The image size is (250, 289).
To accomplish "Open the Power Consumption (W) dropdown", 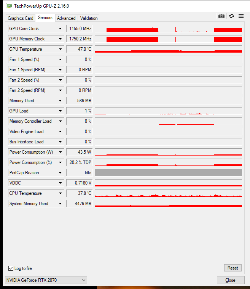I will click(60, 152).
